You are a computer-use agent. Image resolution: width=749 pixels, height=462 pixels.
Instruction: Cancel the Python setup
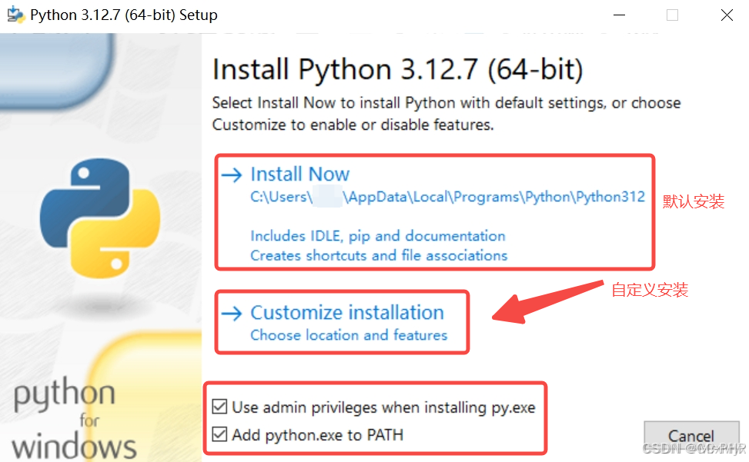(690, 436)
